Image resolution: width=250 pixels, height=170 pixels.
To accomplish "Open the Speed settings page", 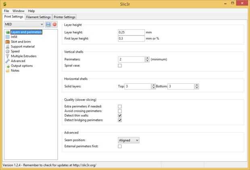I will 15,51.
